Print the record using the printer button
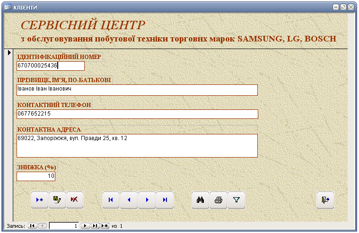The width and height of the screenshot is (359, 233). 219,200
